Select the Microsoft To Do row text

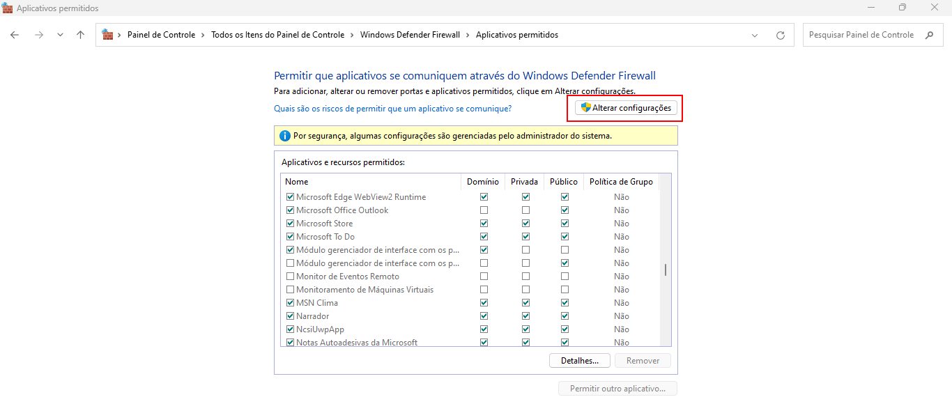tap(325, 237)
